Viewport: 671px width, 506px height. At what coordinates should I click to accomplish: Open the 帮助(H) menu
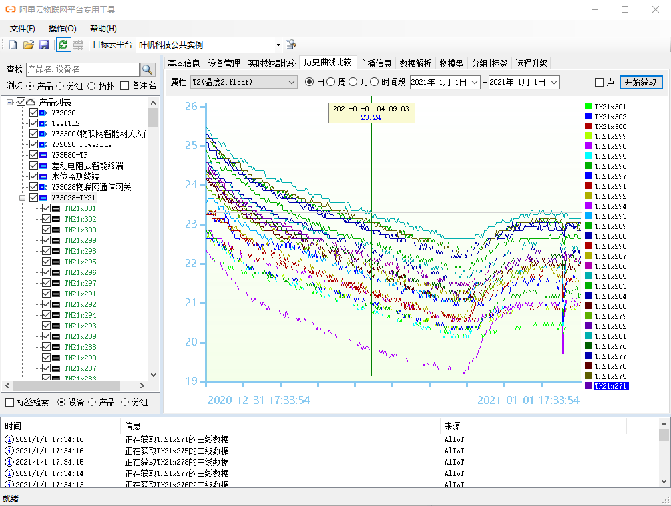point(103,28)
